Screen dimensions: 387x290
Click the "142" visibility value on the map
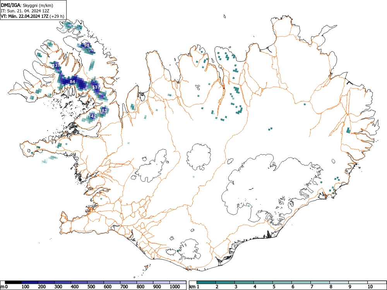click(92, 116)
